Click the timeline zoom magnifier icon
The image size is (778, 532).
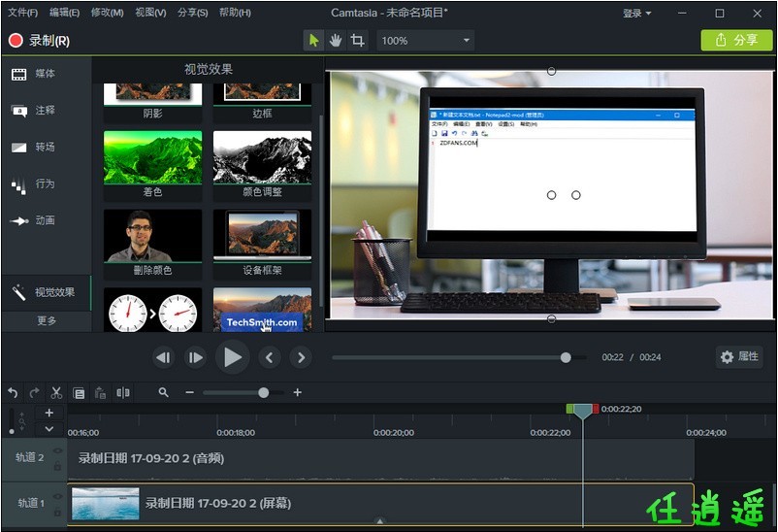click(163, 393)
